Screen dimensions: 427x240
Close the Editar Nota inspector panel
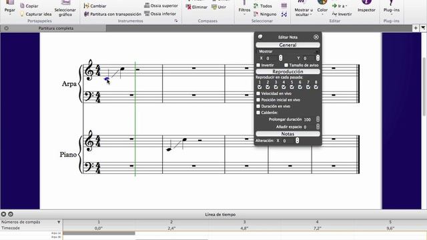(316, 37)
